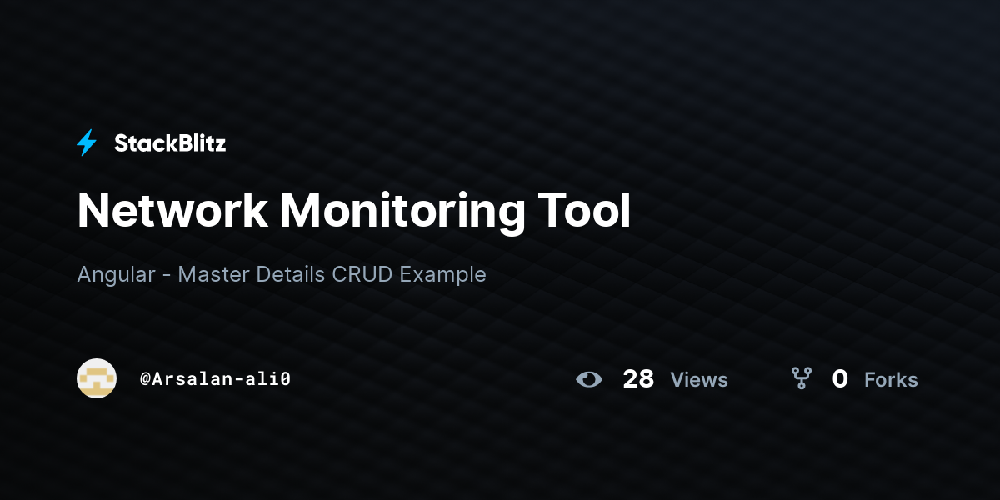Viewport: 1000px width, 500px height.
Task: Click the 0 forks counter number
Action: pos(840,379)
